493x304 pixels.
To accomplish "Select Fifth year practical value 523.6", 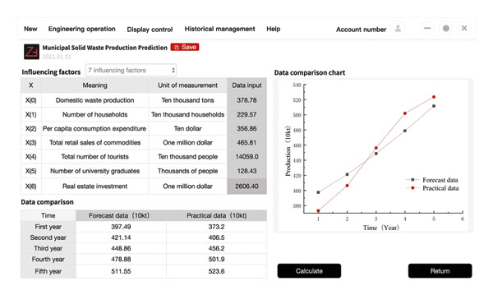I will 217,271.
